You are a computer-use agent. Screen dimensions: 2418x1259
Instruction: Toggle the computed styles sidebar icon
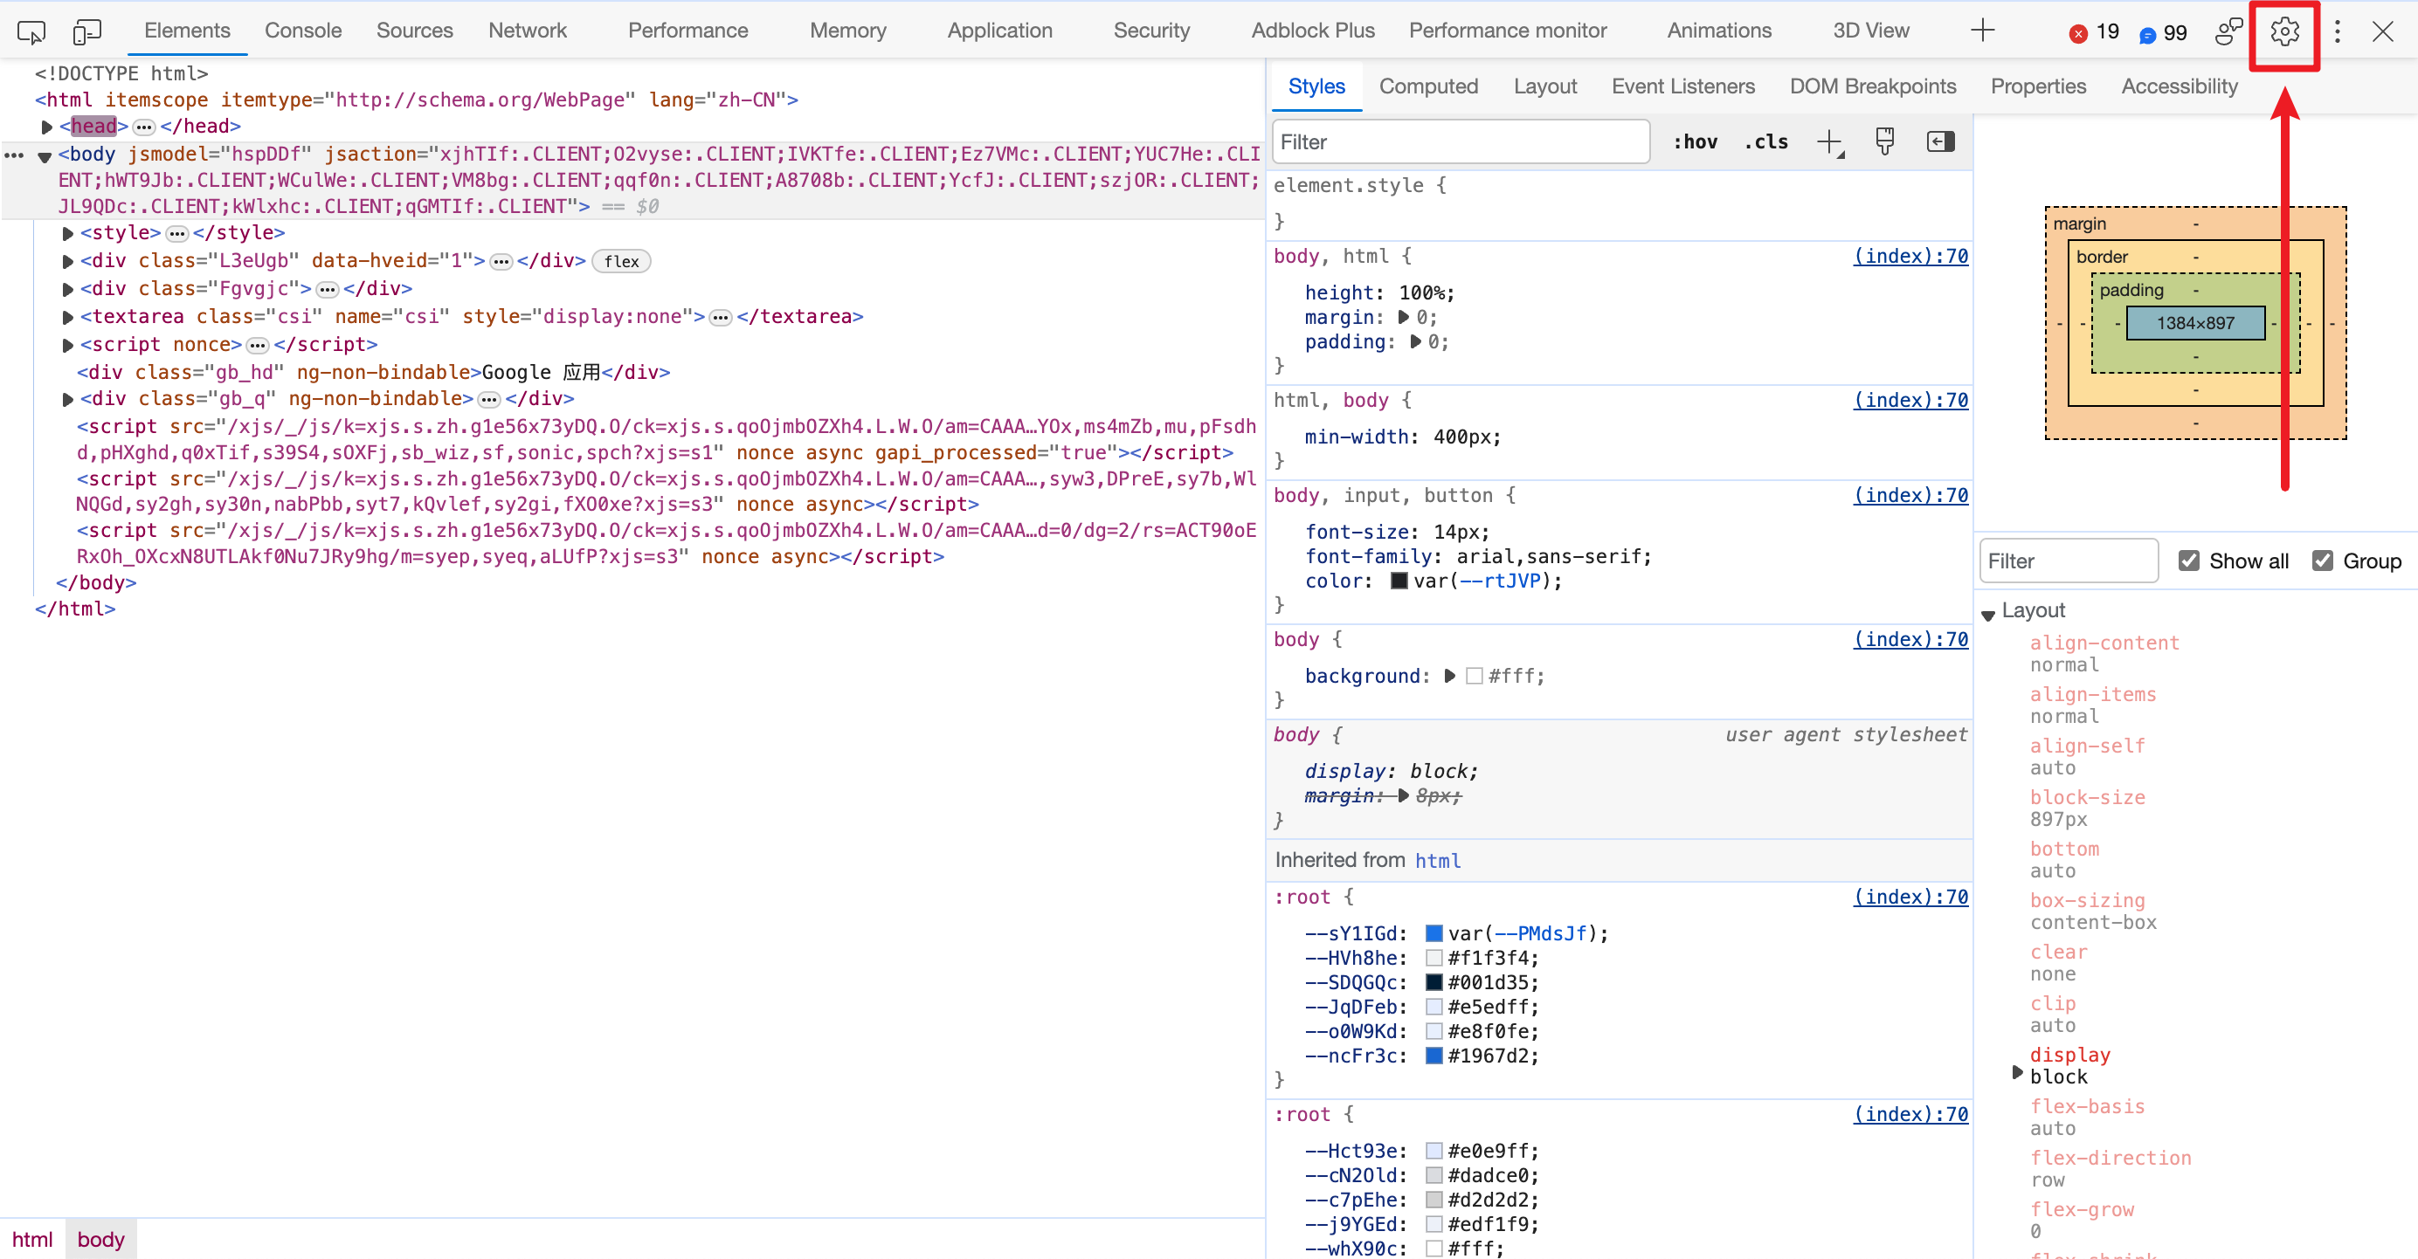1940,141
